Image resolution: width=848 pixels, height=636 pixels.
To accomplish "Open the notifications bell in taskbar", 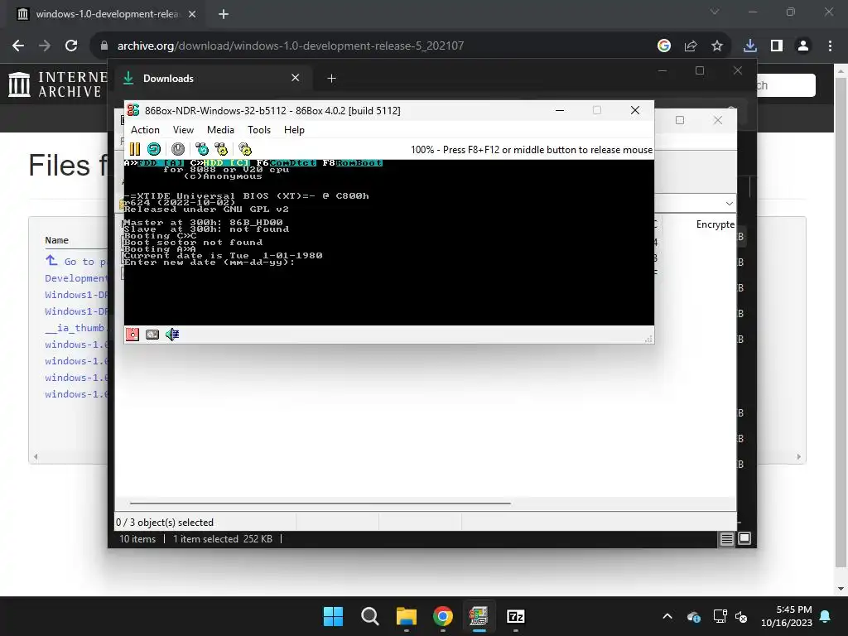I will 826,616.
